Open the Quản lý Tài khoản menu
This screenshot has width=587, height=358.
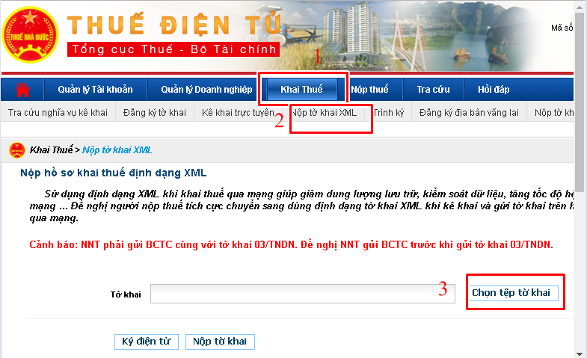[x=95, y=90]
